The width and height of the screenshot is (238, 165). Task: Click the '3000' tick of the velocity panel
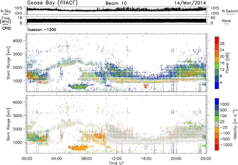coord(17,116)
